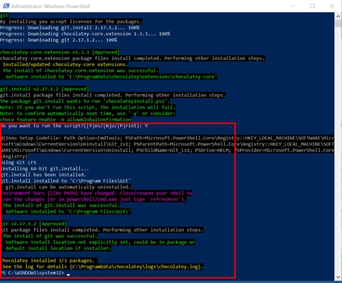Click 'Chocolatey installed 3/3 packages.' line
Image resolution: width=342 pixels, height=283 pixels.
47,260
